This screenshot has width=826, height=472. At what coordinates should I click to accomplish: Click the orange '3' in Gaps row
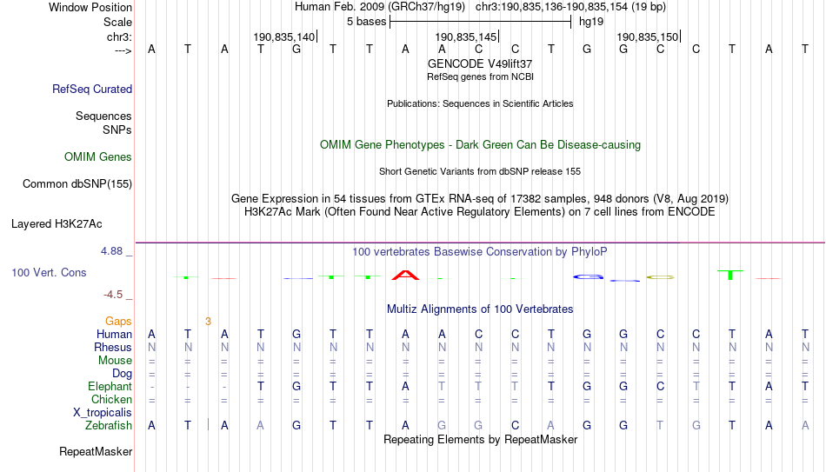[x=208, y=322]
